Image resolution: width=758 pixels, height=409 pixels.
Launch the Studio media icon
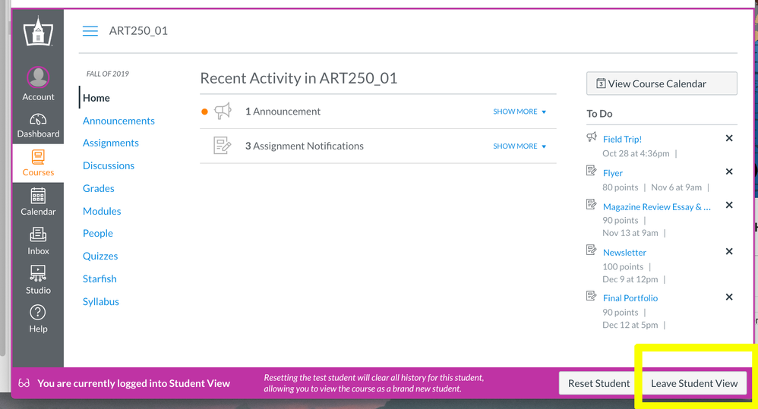(x=38, y=273)
